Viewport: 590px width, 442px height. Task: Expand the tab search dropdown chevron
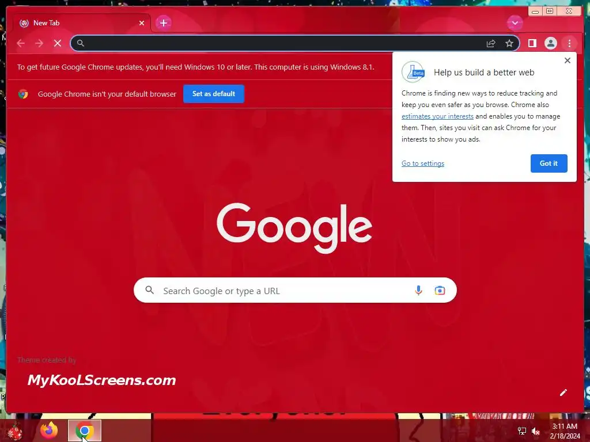coord(515,23)
